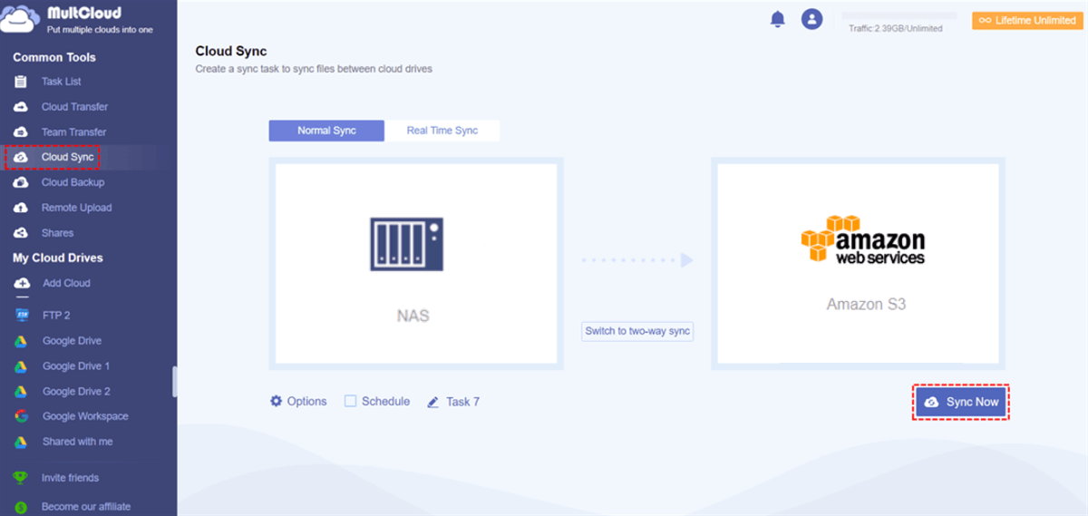1088x516 pixels.
Task: Click the Google Workspace G icon
Action: click(22, 416)
